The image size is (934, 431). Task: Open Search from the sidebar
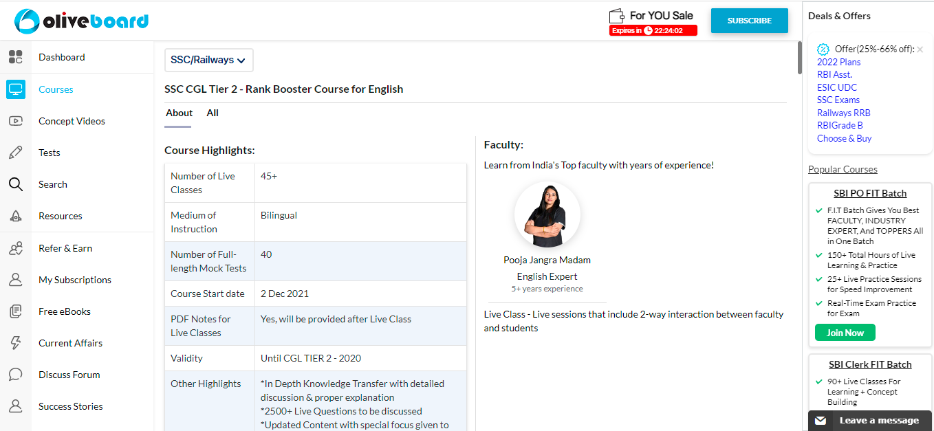pyautogui.click(x=53, y=184)
